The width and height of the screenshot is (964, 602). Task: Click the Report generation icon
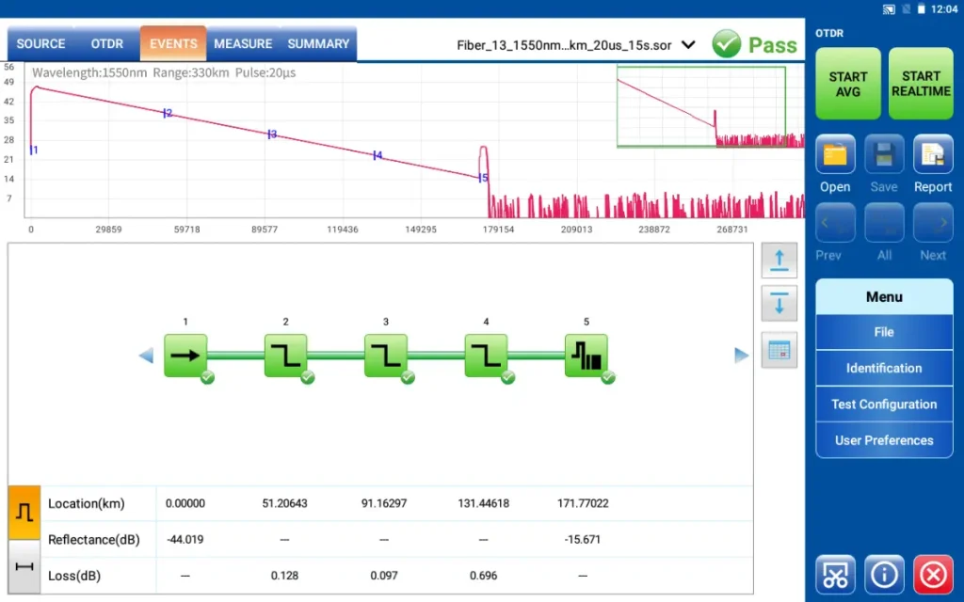click(933, 155)
